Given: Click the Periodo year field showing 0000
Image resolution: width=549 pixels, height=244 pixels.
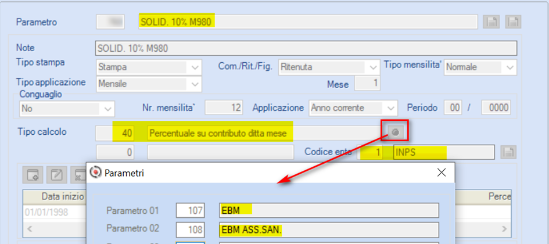Looking at the screenshot, I should click(x=496, y=108).
